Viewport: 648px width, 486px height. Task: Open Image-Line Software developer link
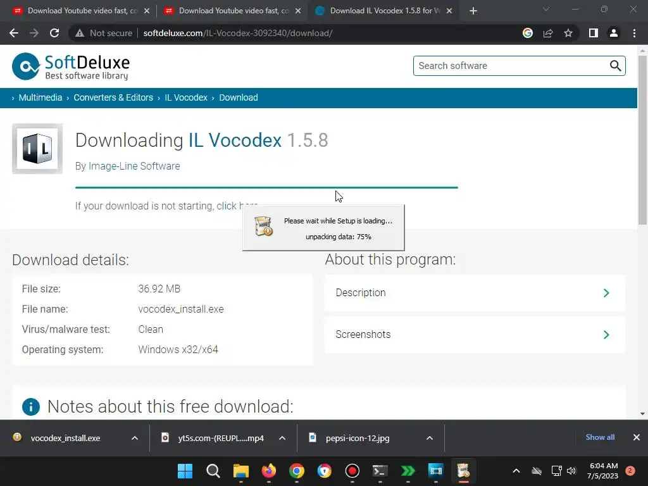point(134,166)
